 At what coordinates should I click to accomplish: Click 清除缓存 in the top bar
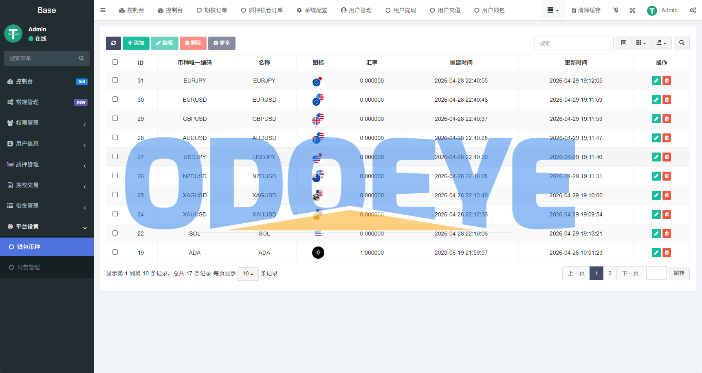(x=586, y=10)
